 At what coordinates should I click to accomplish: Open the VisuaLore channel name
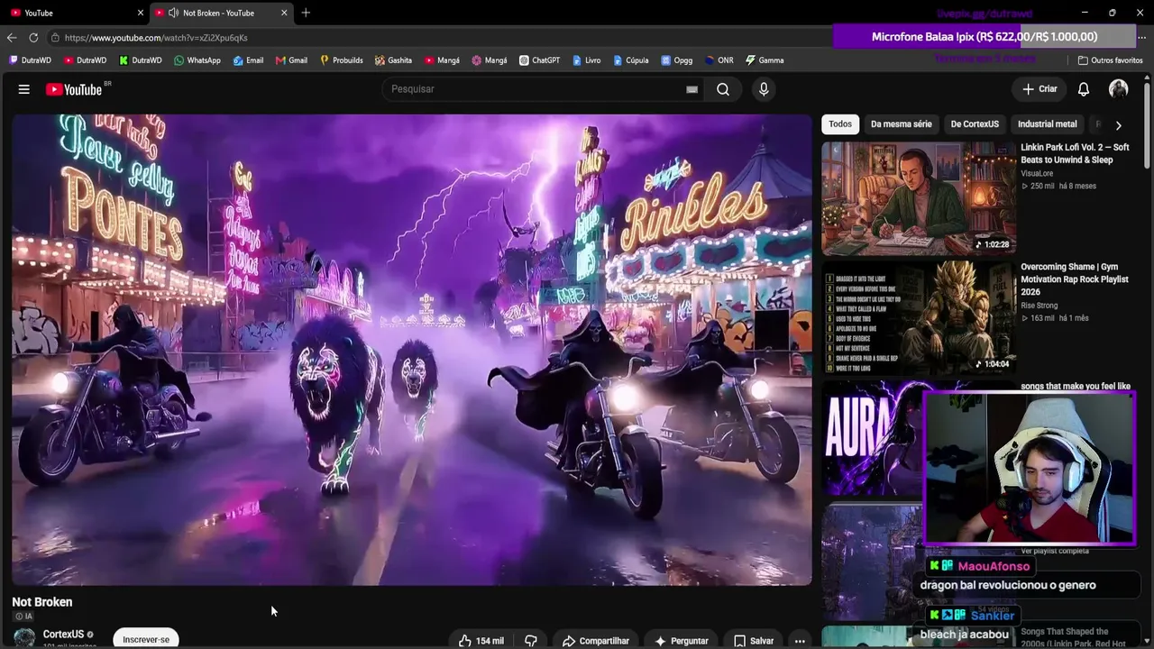tap(1037, 173)
